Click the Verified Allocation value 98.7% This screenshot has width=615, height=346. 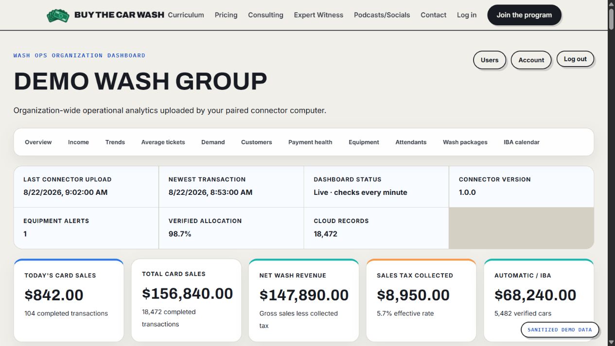pyautogui.click(x=180, y=234)
